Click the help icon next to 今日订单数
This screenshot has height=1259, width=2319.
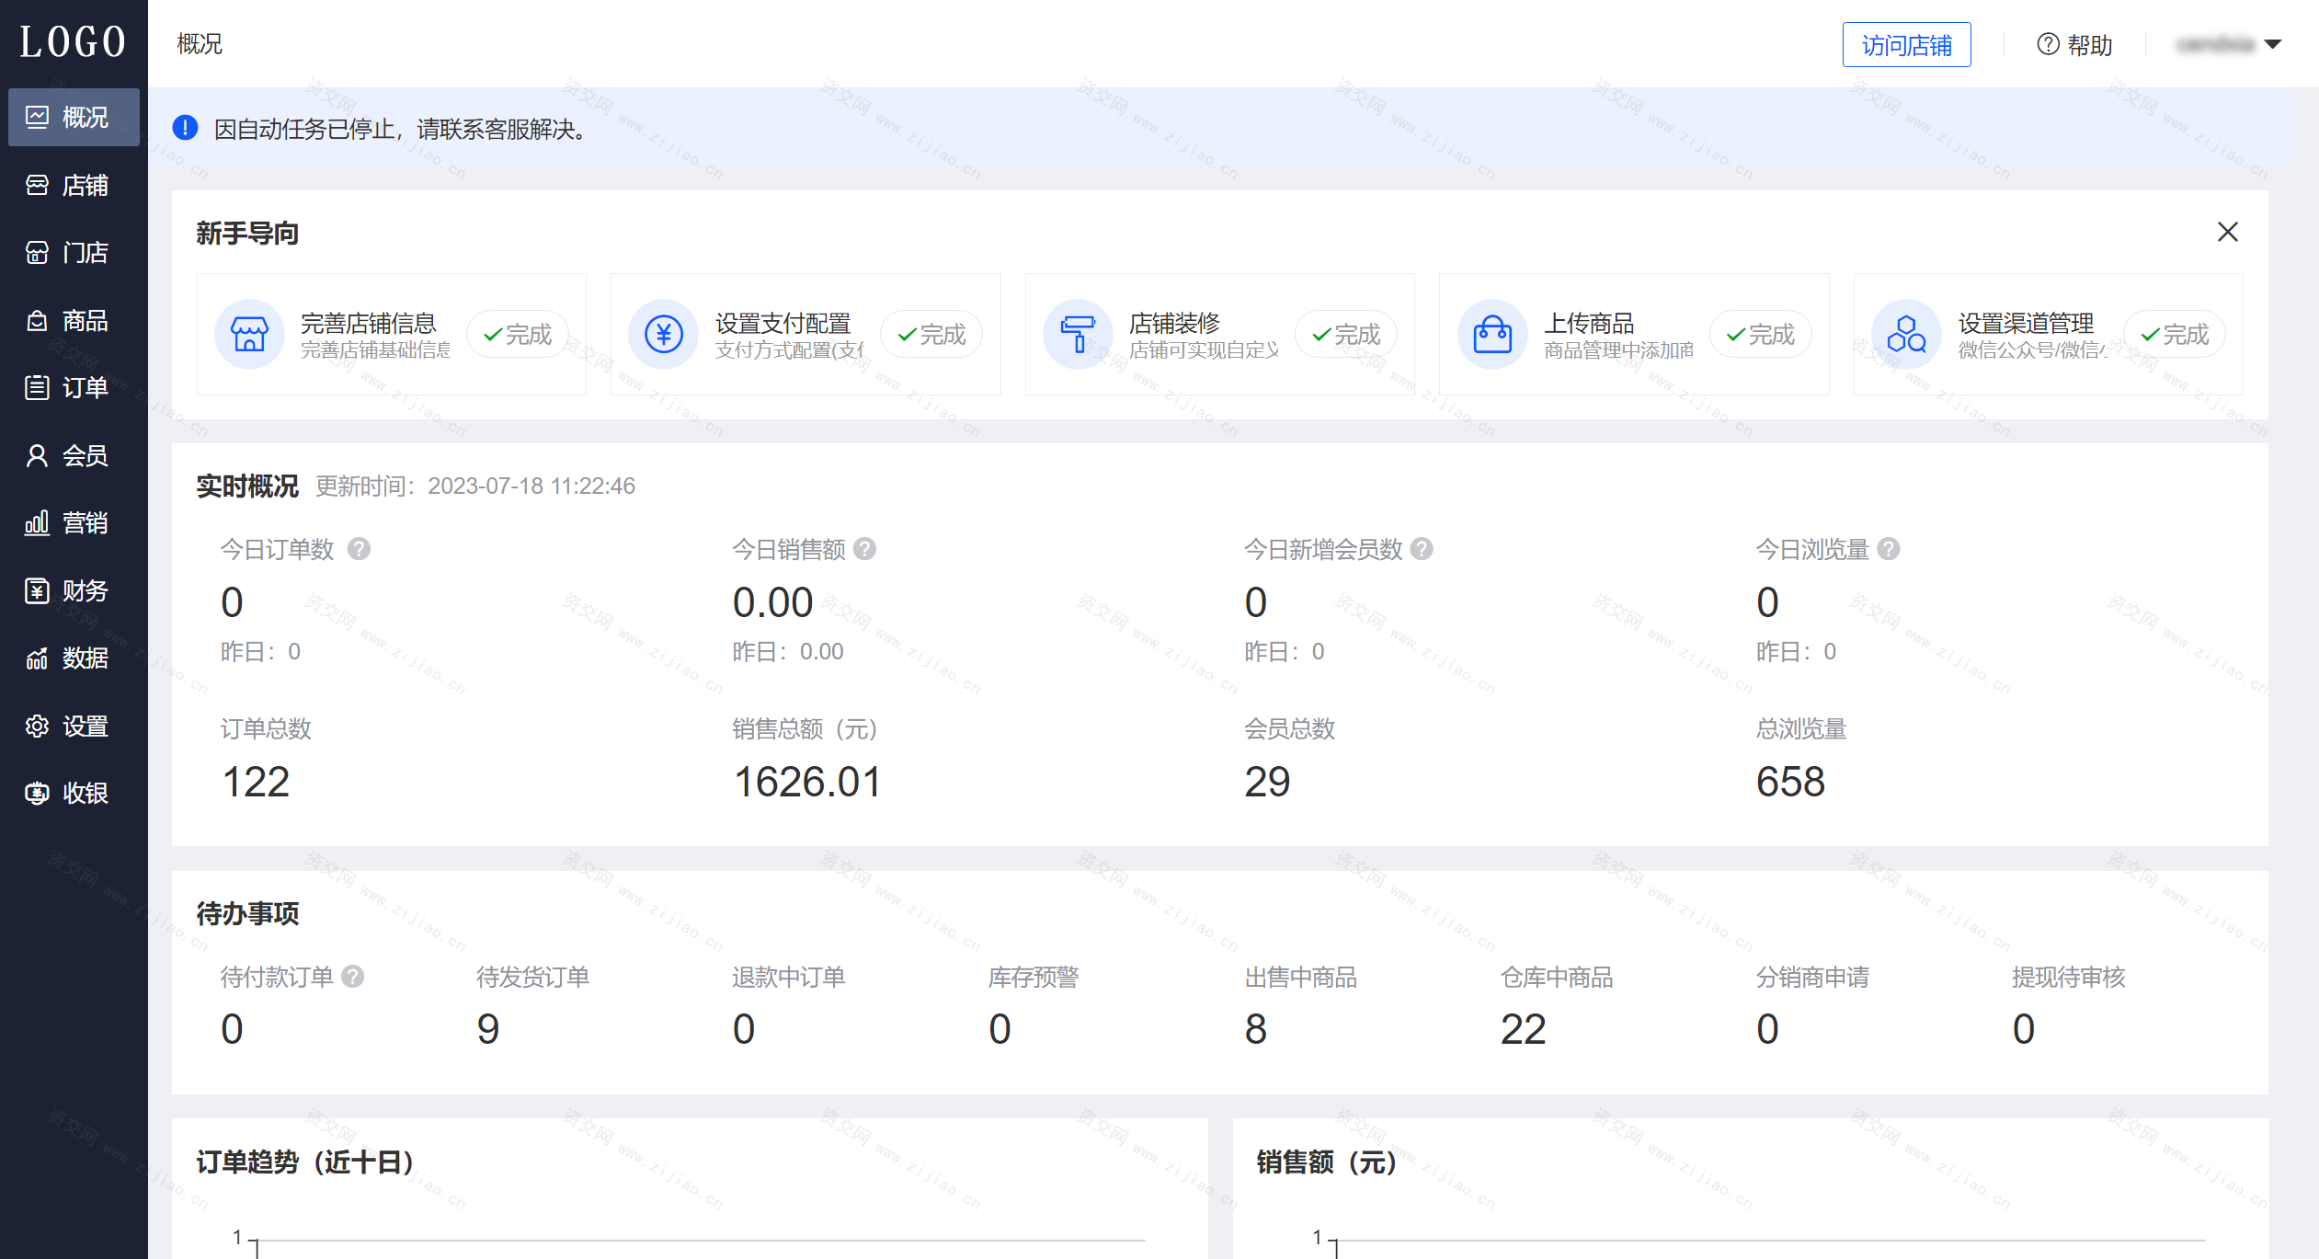[x=359, y=549]
